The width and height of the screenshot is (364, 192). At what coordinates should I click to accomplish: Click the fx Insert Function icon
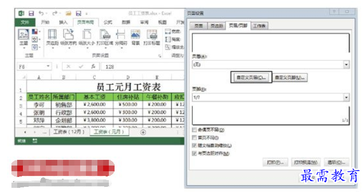click(x=93, y=66)
